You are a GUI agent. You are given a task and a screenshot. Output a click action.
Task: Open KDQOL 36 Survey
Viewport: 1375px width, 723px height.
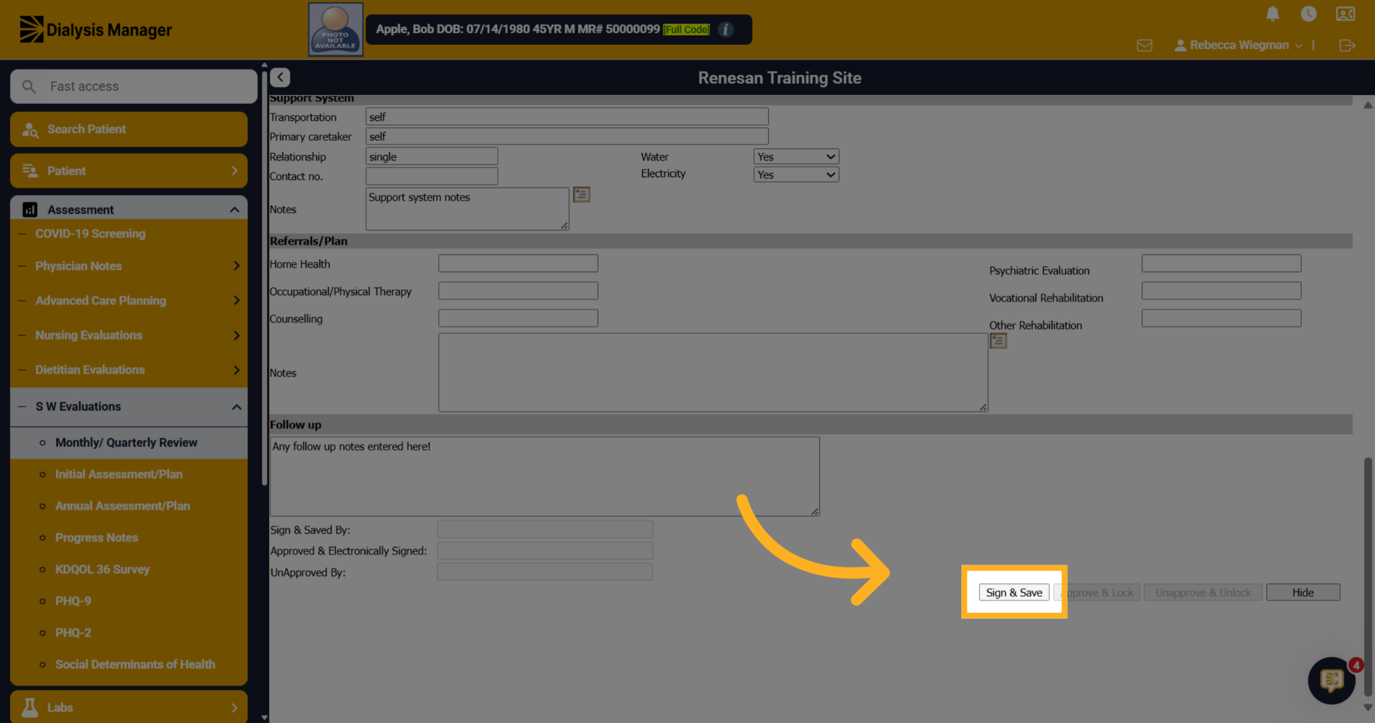pos(102,569)
